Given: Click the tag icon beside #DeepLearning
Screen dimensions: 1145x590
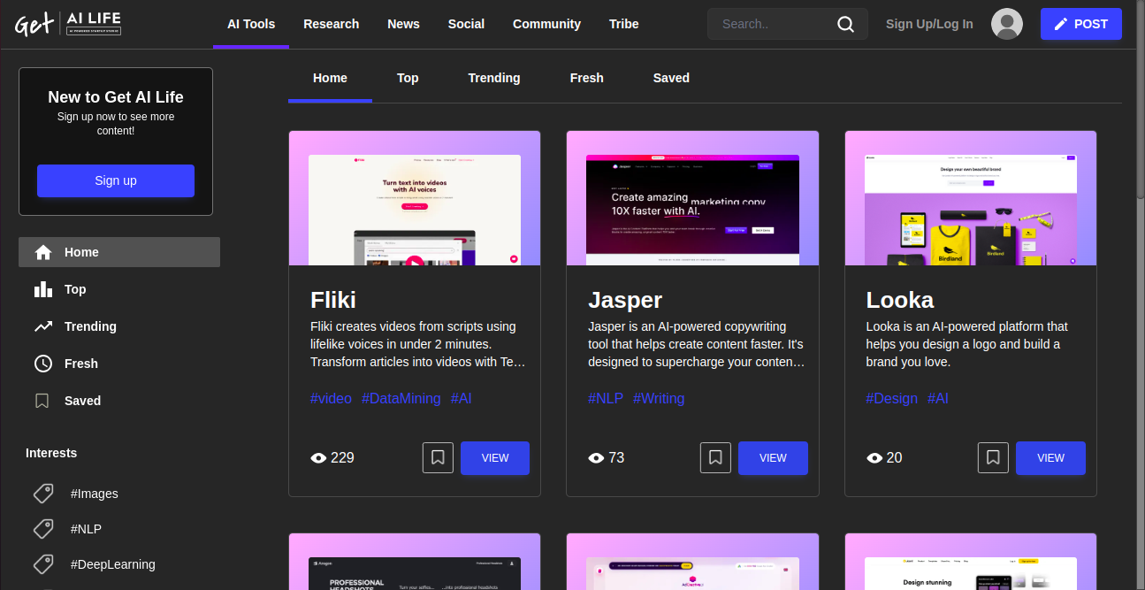Looking at the screenshot, I should tap(42, 564).
